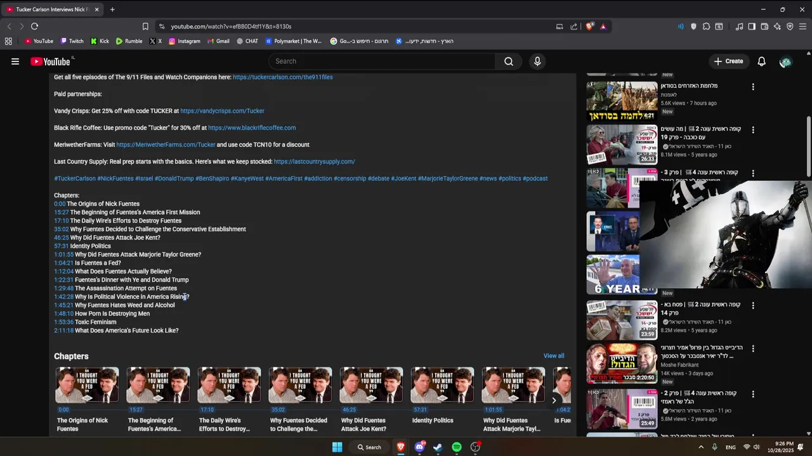Image resolution: width=812 pixels, height=456 pixels.
Task: Open the vandycrisps.com/Tucker link
Action: [x=222, y=111]
